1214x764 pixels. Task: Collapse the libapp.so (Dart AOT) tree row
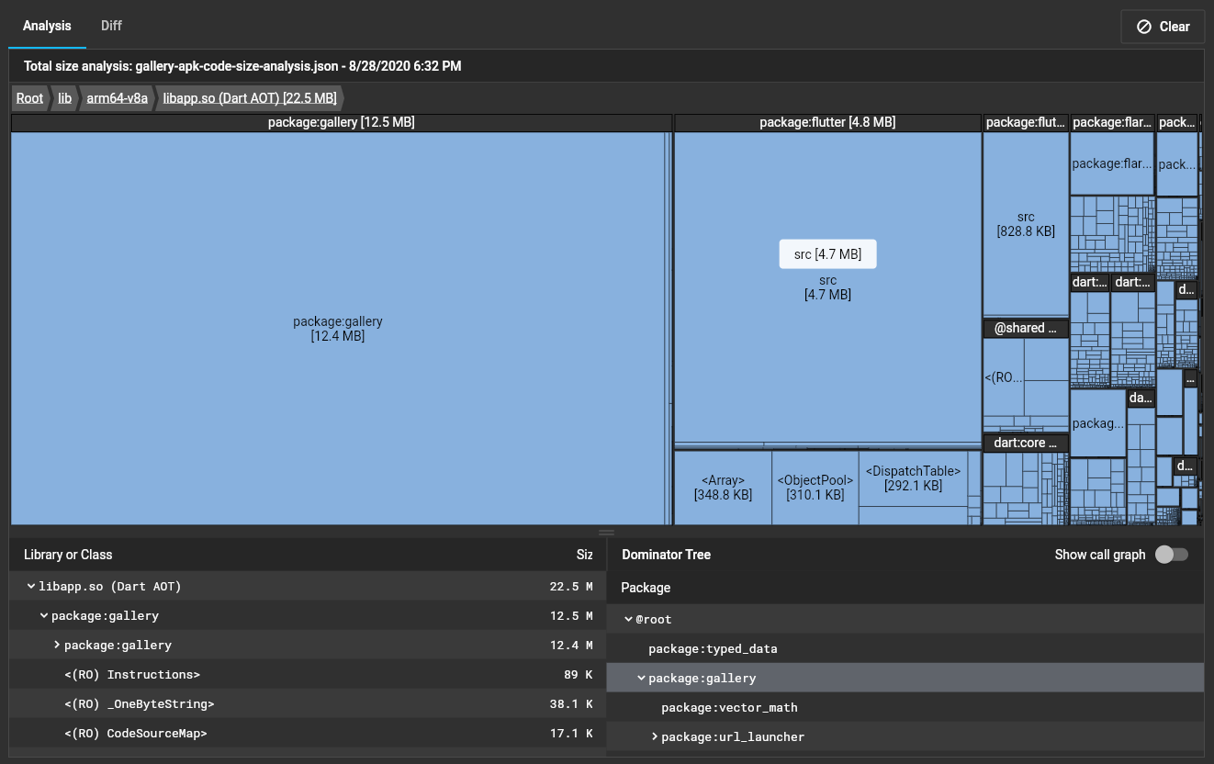pos(32,586)
